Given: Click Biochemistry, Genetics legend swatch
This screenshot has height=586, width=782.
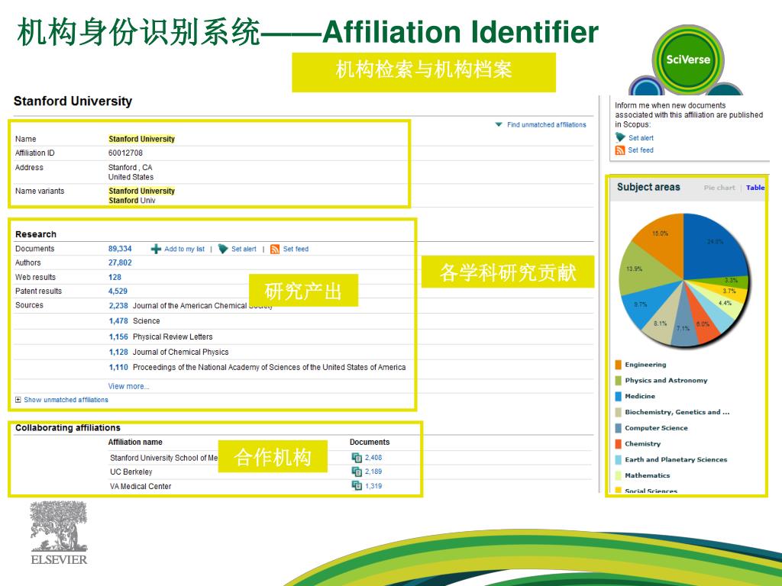Looking at the screenshot, I should pos(619,412).
